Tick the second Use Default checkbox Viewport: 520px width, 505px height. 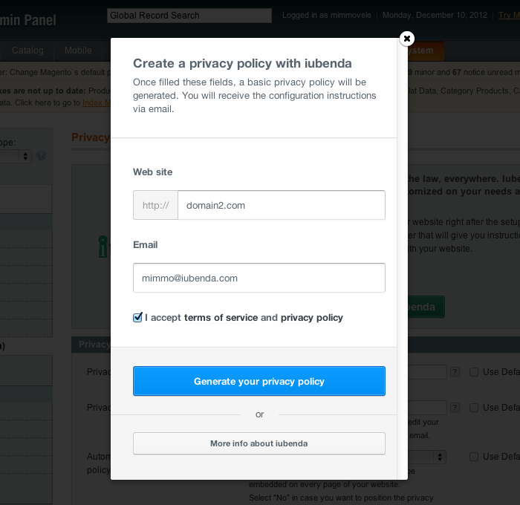pos(474,408)
